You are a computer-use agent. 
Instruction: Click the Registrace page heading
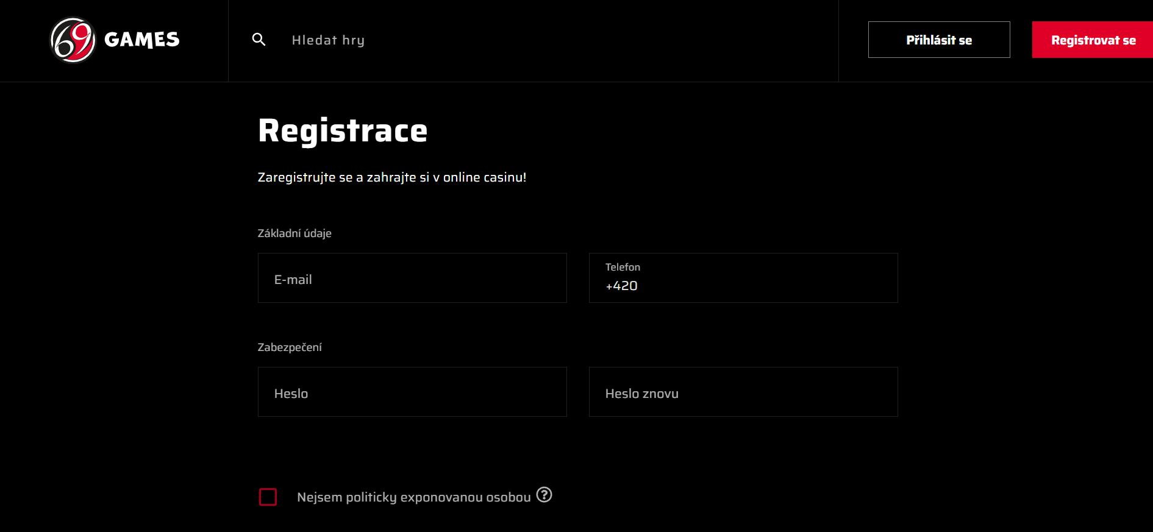click(343, 130)
